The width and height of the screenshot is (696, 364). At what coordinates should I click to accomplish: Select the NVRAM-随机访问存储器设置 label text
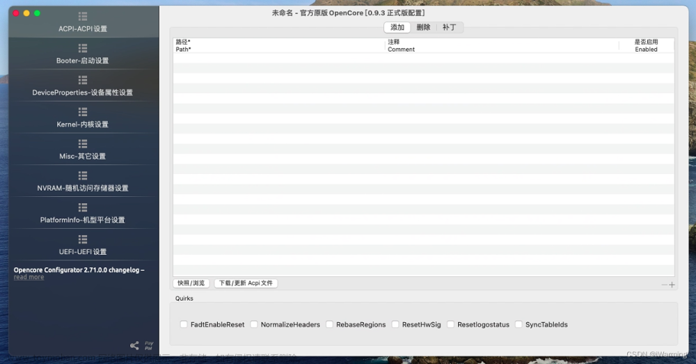point(83,188)
